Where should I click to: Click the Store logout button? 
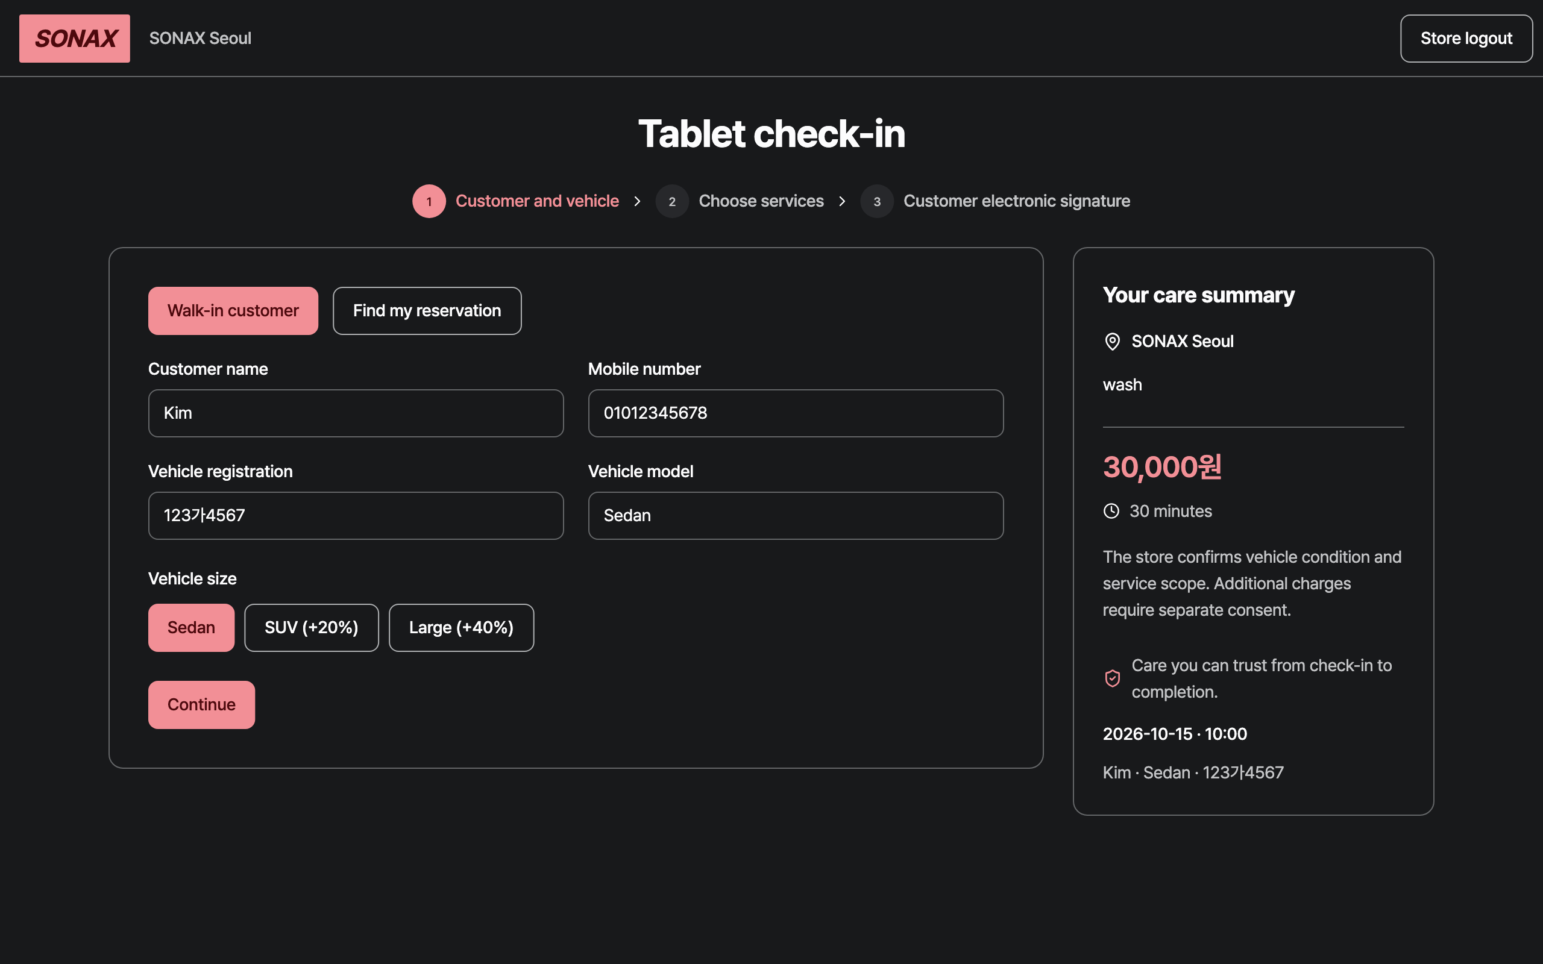coord(1466,38)
